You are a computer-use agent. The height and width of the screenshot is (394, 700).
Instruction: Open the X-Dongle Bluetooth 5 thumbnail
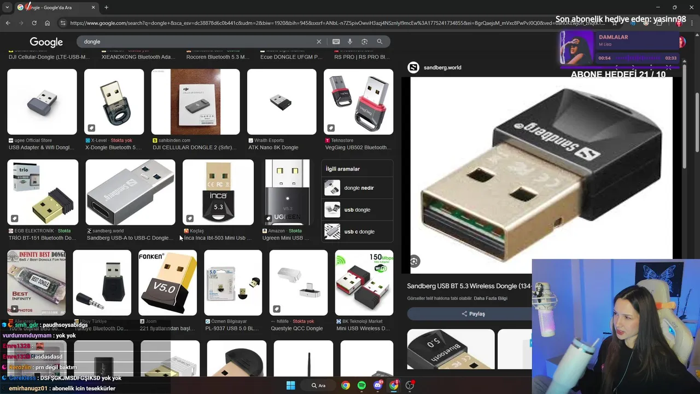[114, 102]
